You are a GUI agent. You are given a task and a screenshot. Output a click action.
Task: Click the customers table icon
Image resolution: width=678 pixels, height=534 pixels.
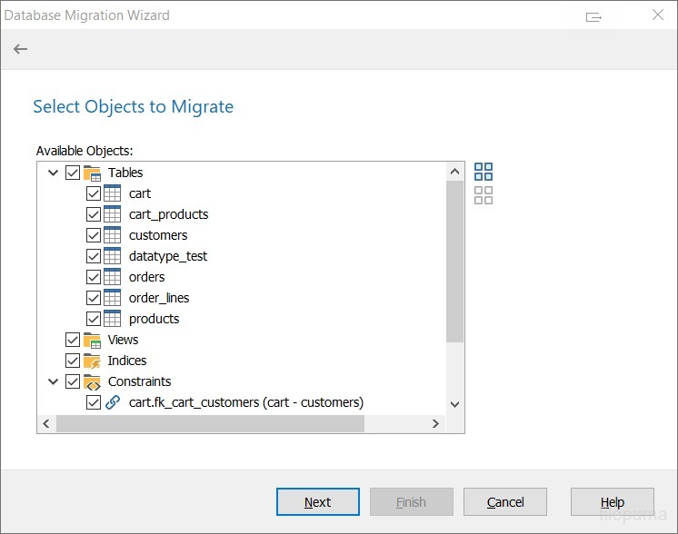[x=113, y=235]
